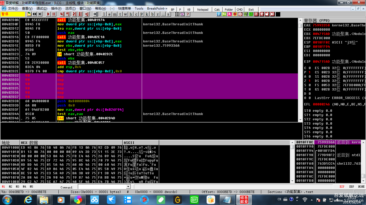Open the Tools menu
The width and height of the screenshot is (366, 205).
pyautogui.click(x=139, y=9)
